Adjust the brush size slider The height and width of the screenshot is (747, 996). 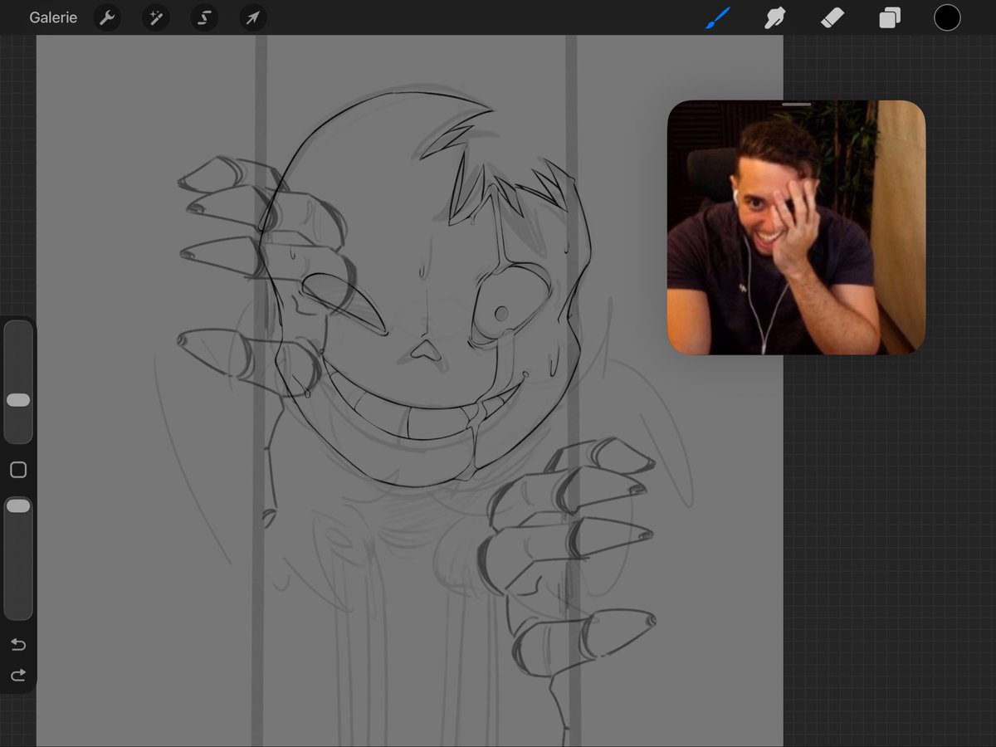(x=18, y=382)
